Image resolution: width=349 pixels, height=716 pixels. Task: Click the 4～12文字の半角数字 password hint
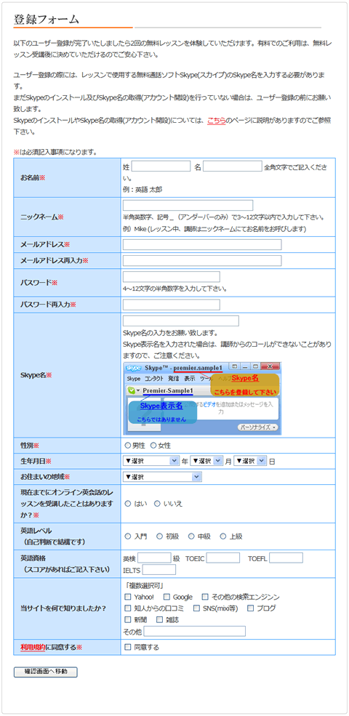click(x=175, y=289)
